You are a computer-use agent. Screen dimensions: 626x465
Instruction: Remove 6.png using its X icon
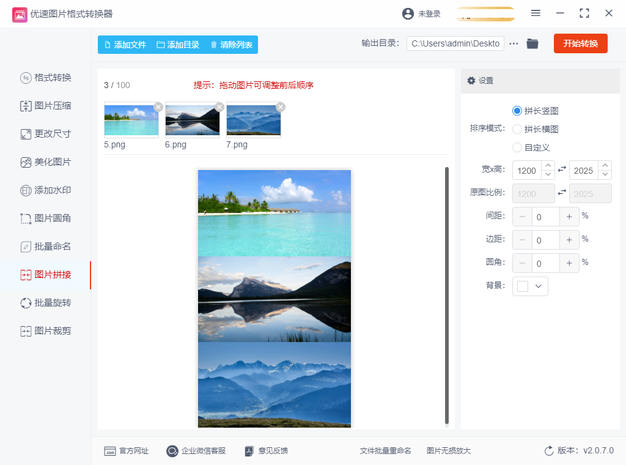coord(219,106)
